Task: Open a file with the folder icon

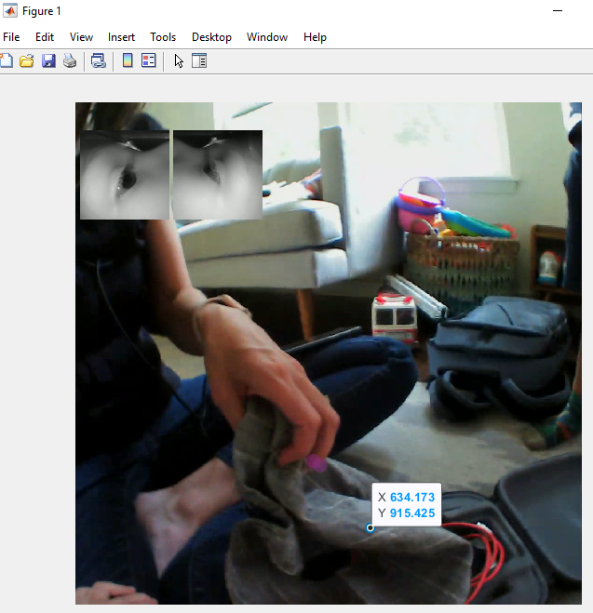Action: (x=27, y=61)
